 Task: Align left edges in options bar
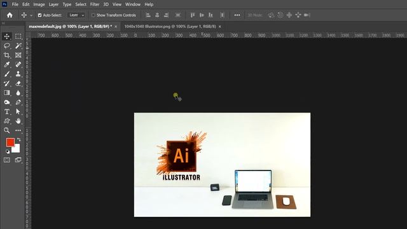pyautogui.click(x=148, y=15)
